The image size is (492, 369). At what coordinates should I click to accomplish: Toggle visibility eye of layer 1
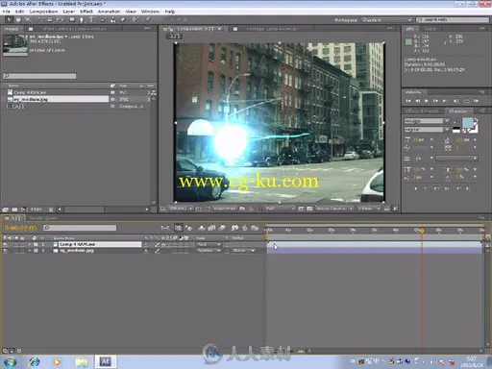click(x=5, y=244)
